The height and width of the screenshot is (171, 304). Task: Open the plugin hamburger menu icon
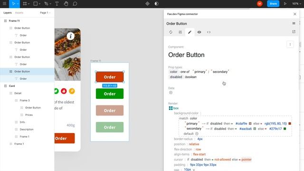(294, 23)
